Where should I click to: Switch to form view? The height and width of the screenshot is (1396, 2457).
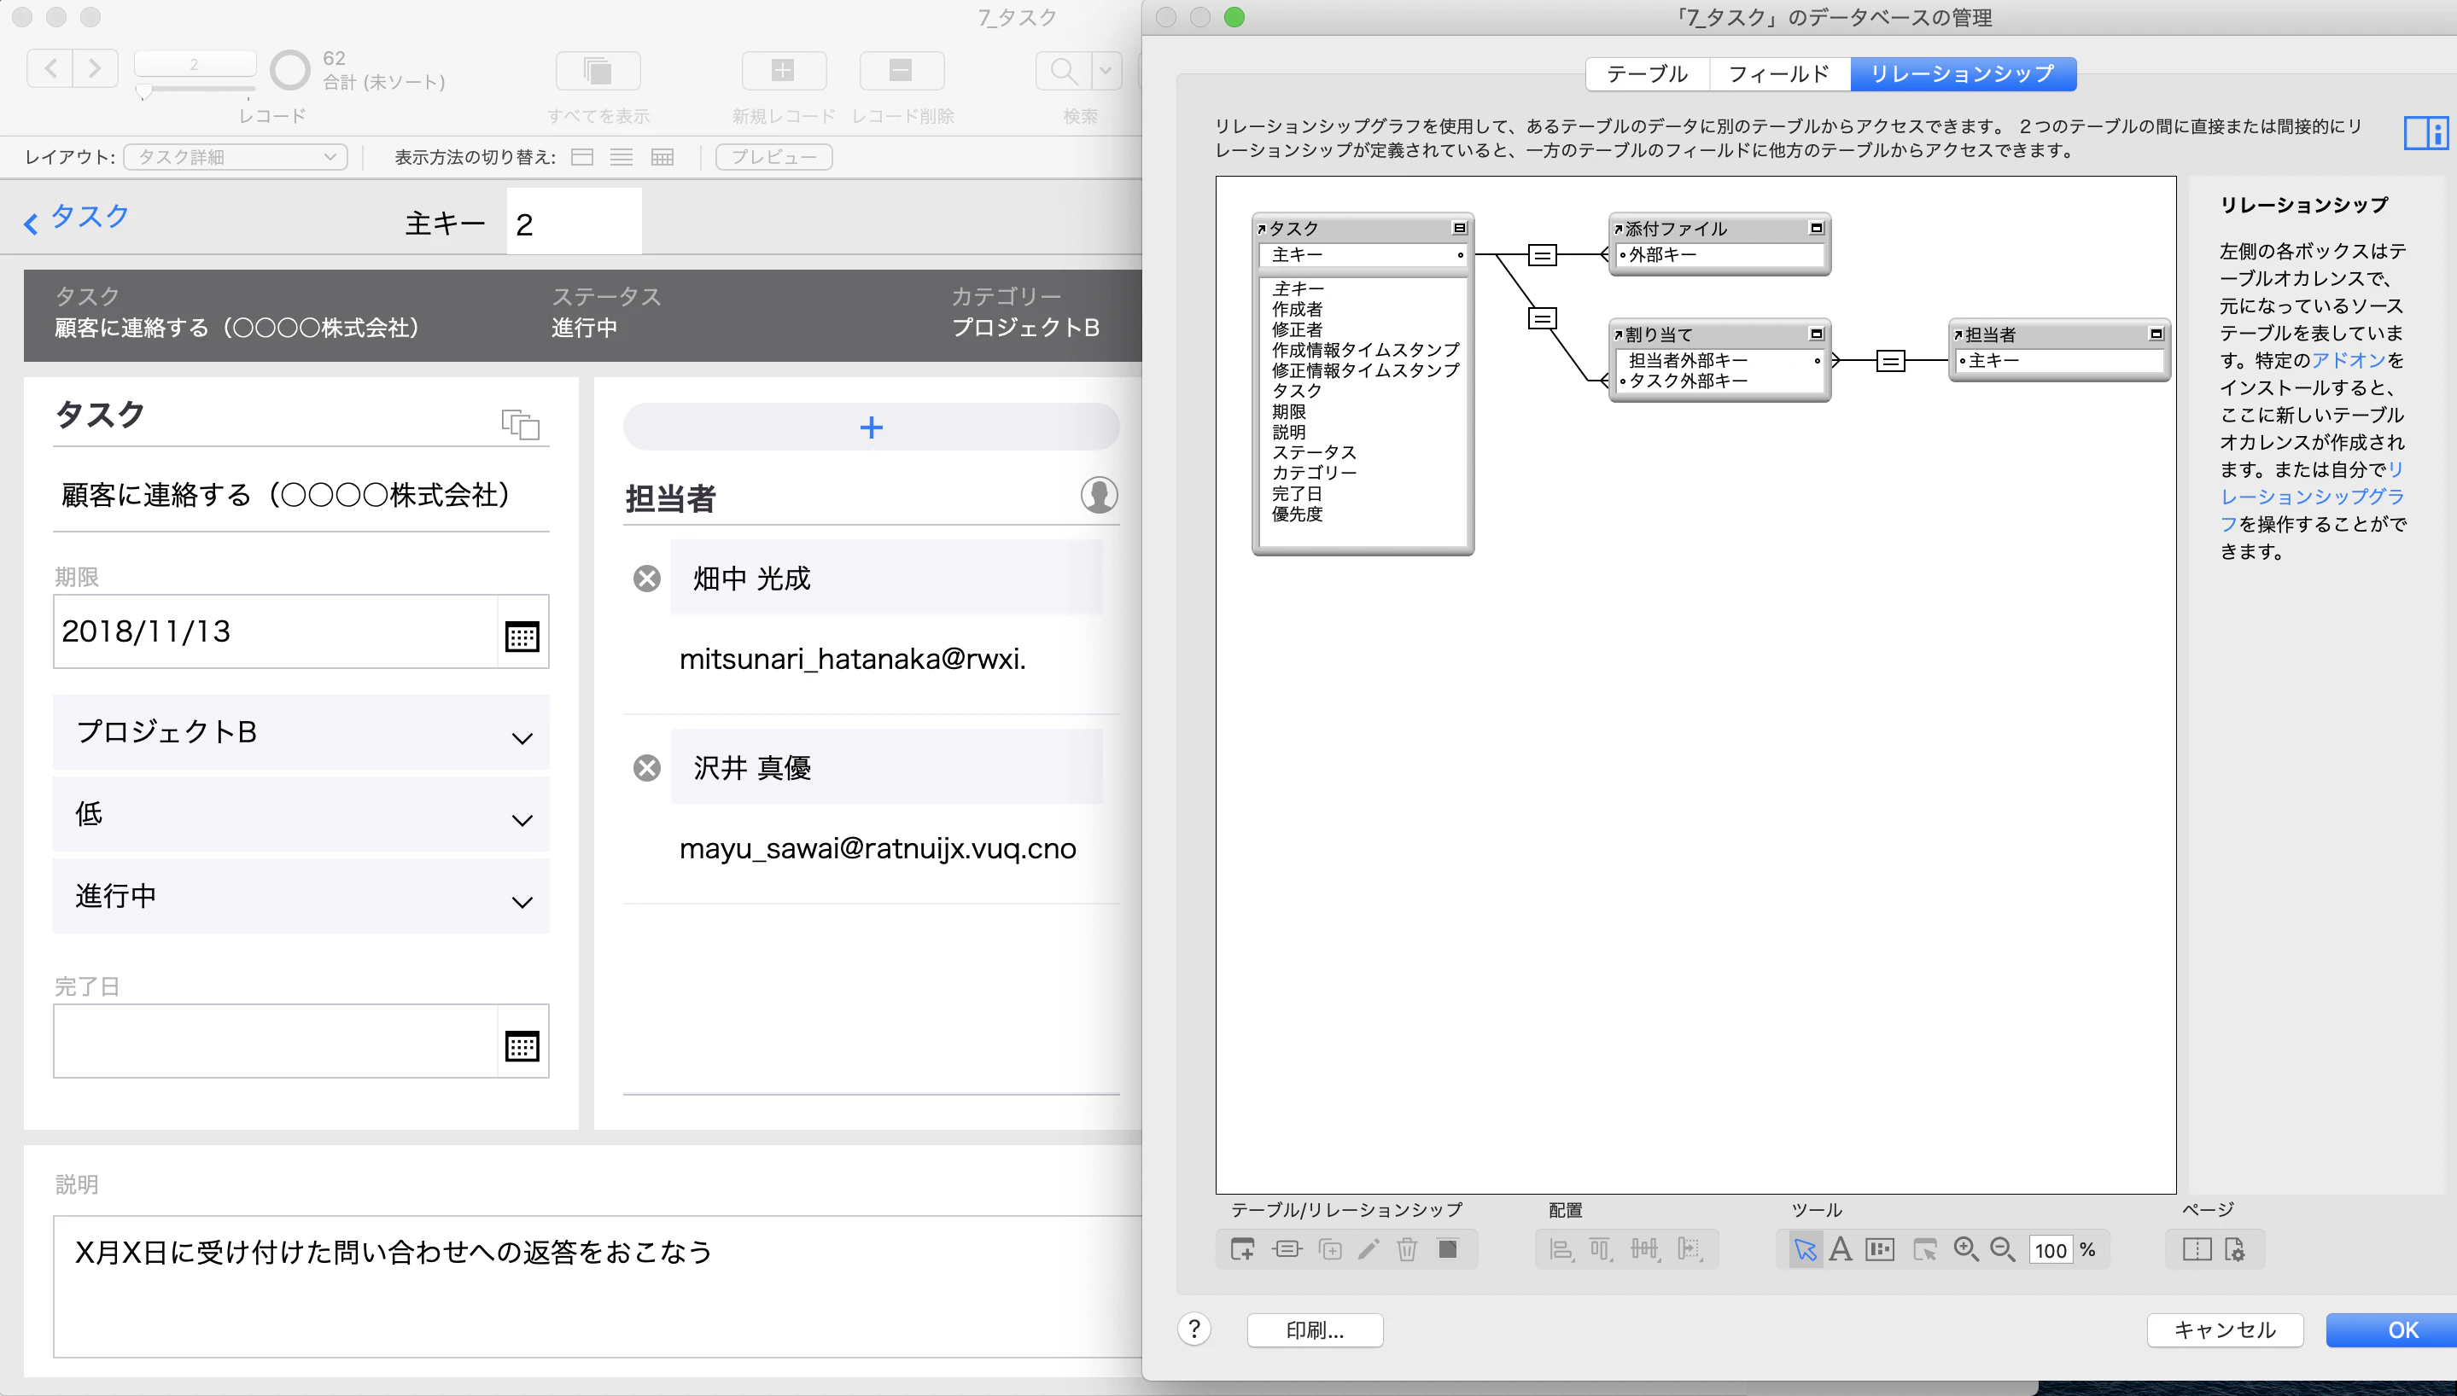coord(582,157)
